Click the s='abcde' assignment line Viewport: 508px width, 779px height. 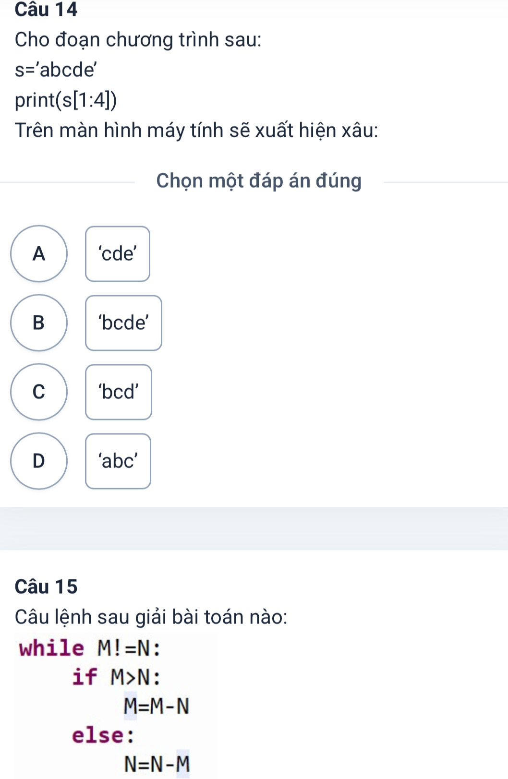(x=56, y=70)
